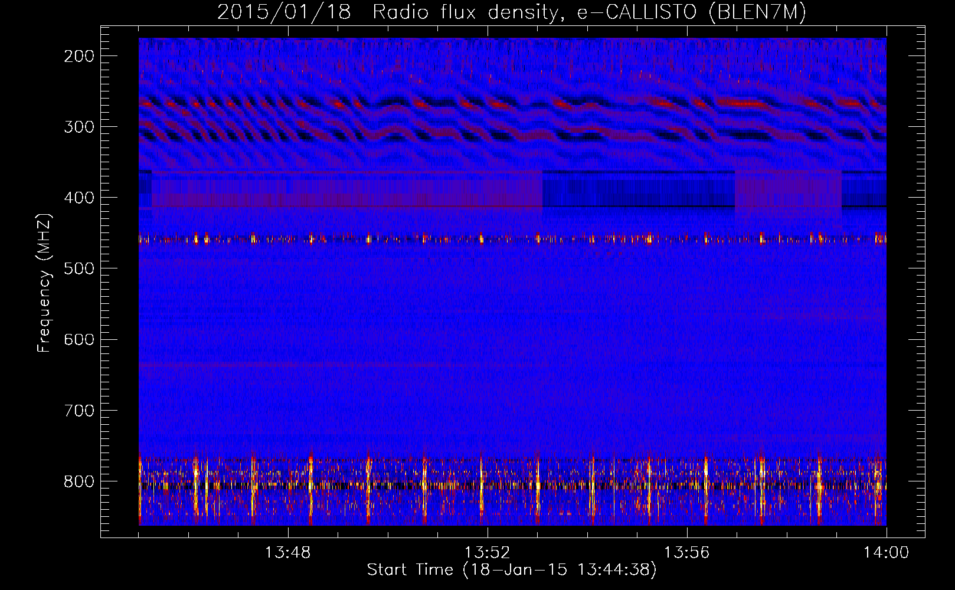Click the 'Start Time (18-Jan-15 13:44:38)' axis label
This screenshot has height=590, width=955.
tap(512, 570)
